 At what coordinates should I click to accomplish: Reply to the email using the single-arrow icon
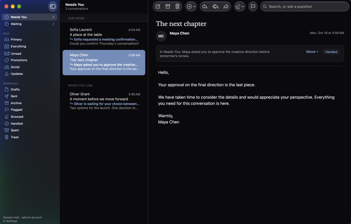[x=205, y=6]
